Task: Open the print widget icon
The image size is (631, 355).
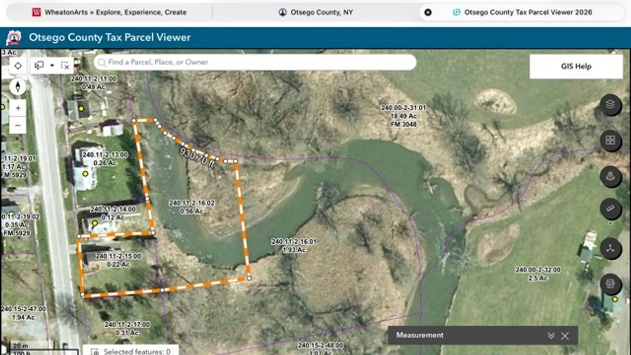Action: click(x=610, y=284)
